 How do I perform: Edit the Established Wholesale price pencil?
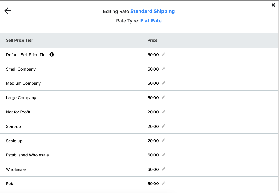tap(163, 155)
